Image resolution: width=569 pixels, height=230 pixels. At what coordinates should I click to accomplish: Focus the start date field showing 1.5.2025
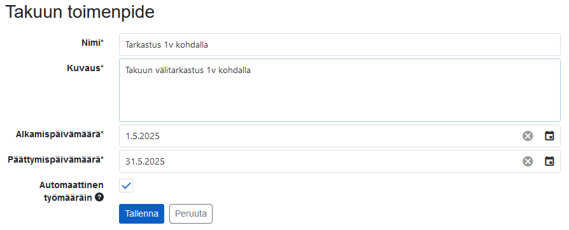[320, 136]
